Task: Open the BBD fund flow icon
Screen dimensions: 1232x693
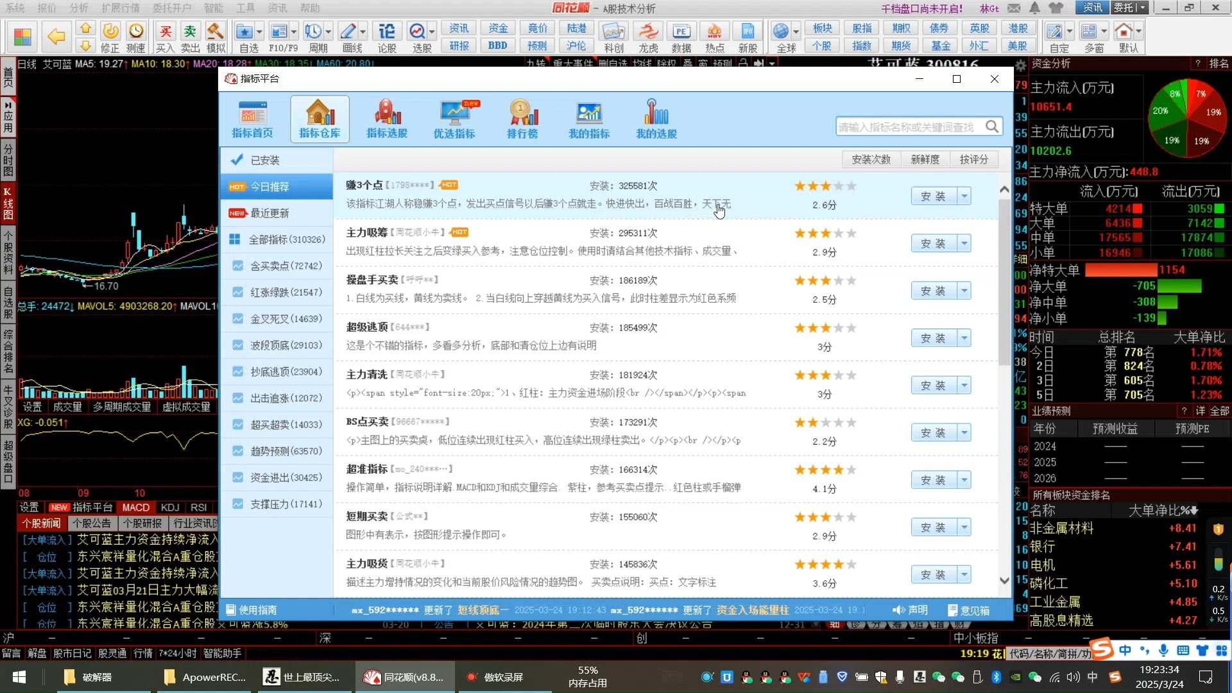Action: [497, 45]
